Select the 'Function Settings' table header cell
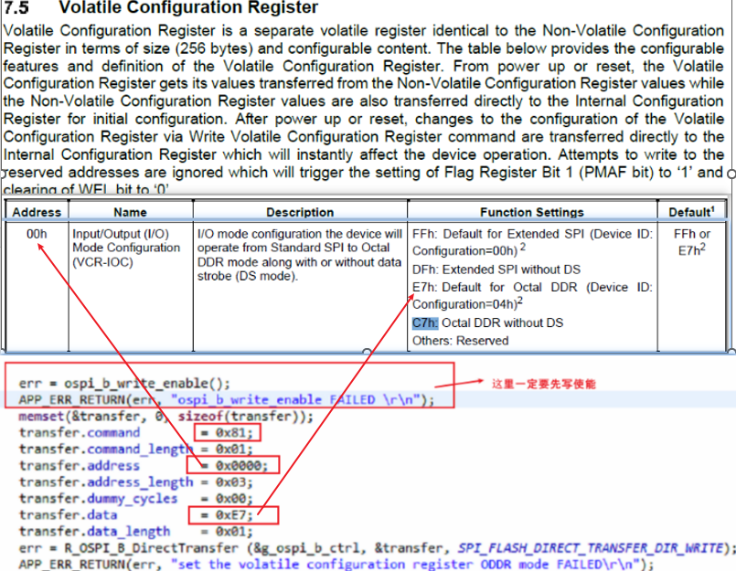The image size is (736, 571). [532, 212]
